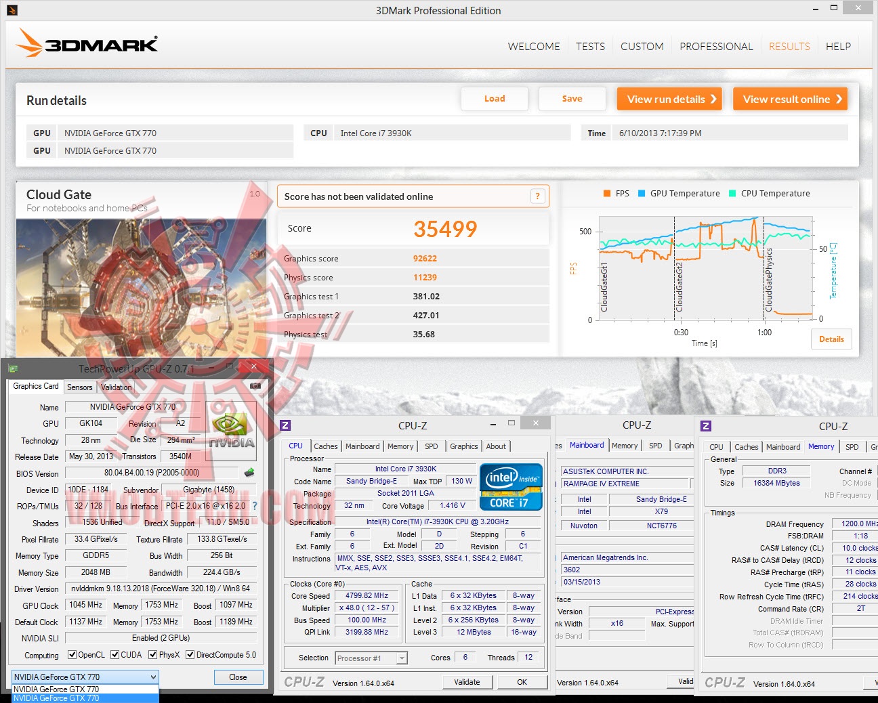Switch to the PROFESSIONAL section
The image size is (878, 703).
[716, 46]
